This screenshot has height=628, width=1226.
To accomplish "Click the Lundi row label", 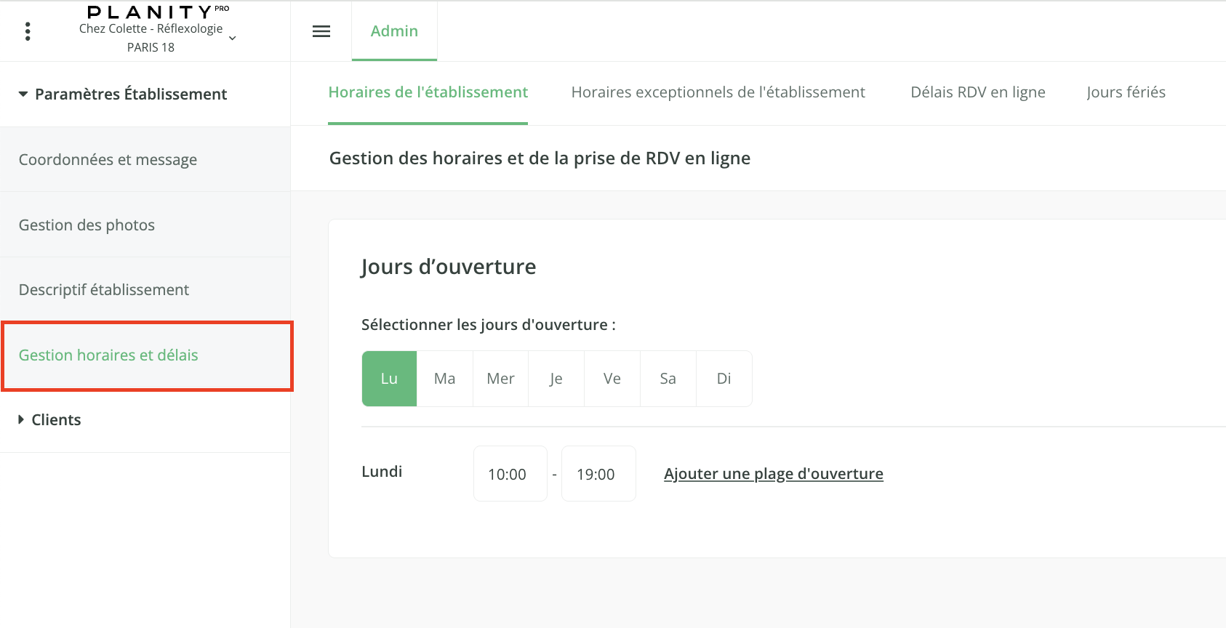I will coord(382,472).
